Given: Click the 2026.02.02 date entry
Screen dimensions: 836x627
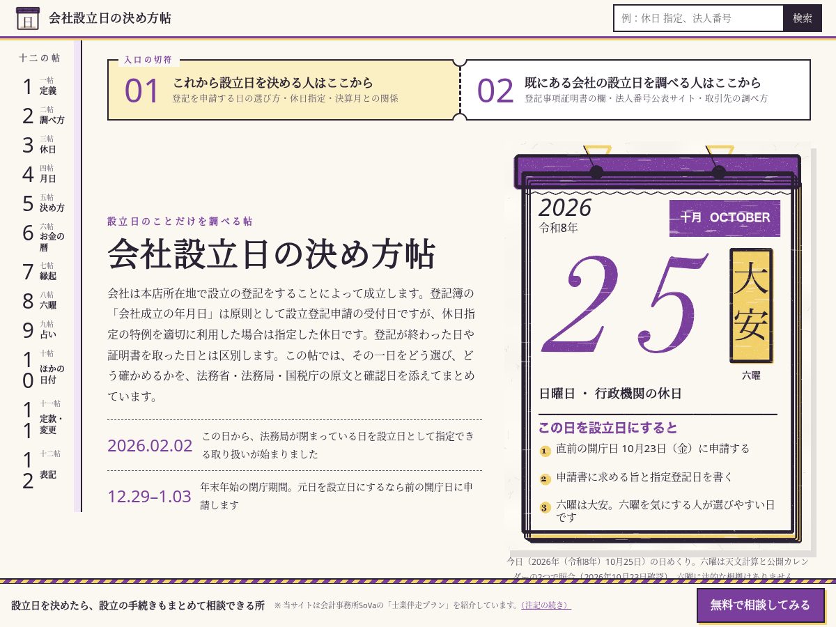Looking at the screenshot, I should click(295, 445).
